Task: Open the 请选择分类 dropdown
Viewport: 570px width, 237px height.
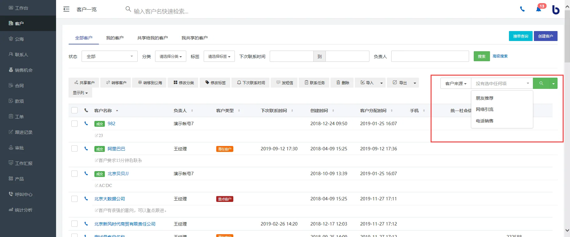Action: click(x=171, y=56)
